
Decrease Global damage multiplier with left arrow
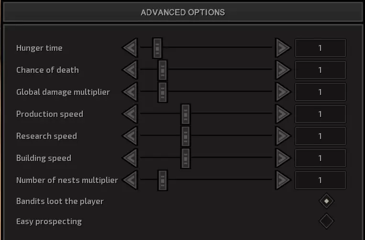coord(130,92)
